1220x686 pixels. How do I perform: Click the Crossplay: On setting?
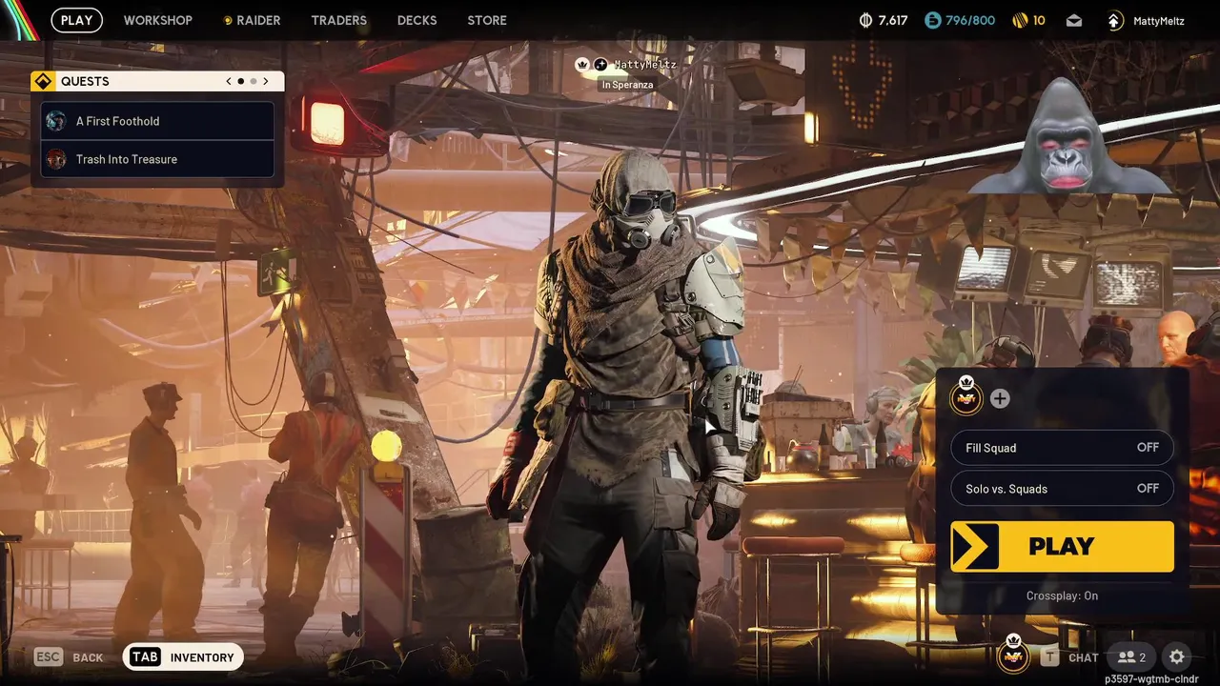point(1062,595)
